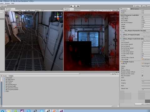150x112 pixels.
Task: Pause the game with the Pause button
Action: click(75, 6)
